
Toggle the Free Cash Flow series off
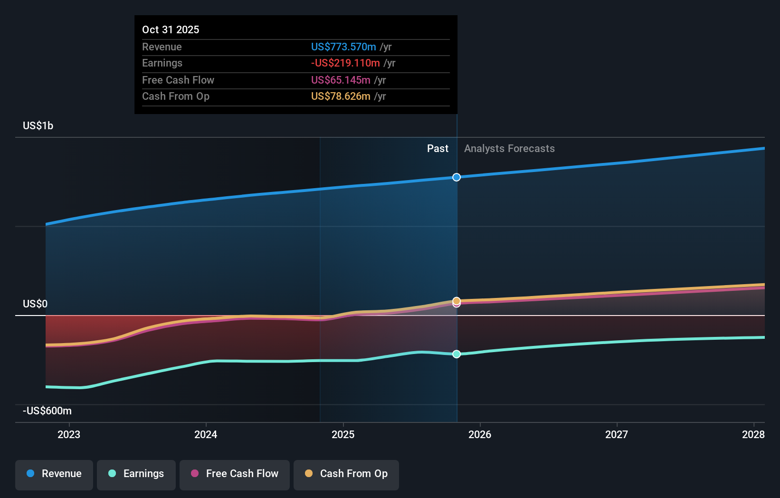pyautogui.click(x=234, y=475)
